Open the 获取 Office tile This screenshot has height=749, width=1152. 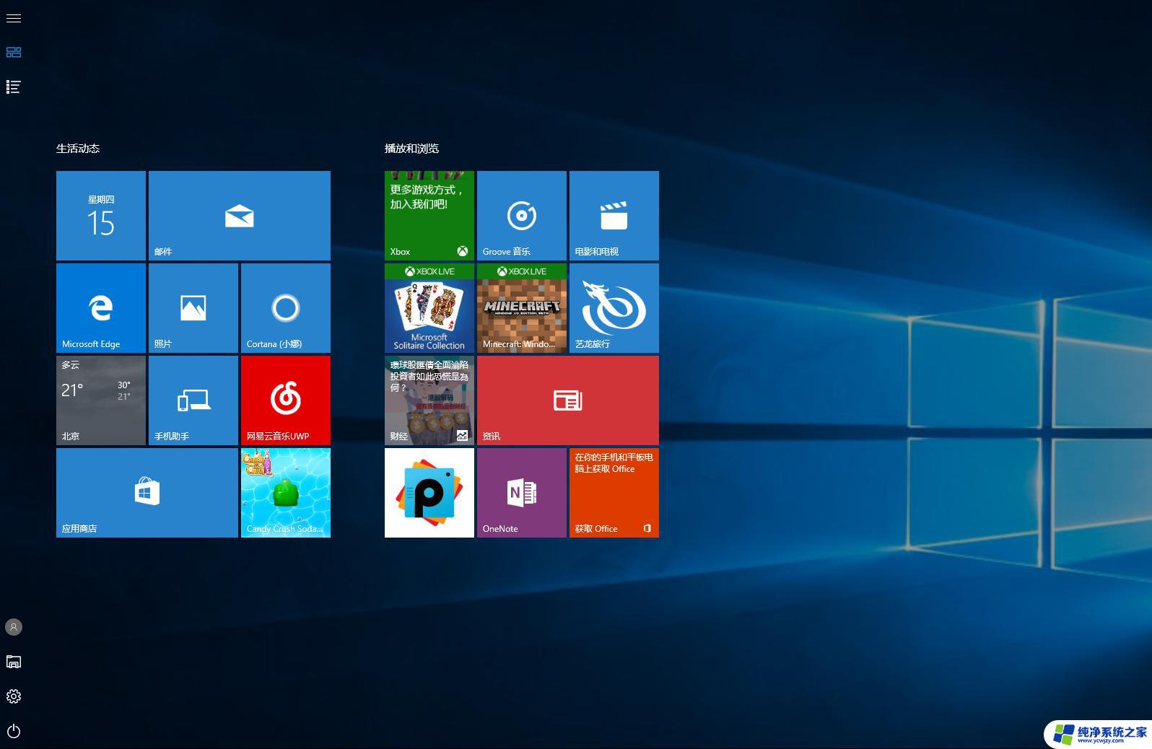point(614,493)
